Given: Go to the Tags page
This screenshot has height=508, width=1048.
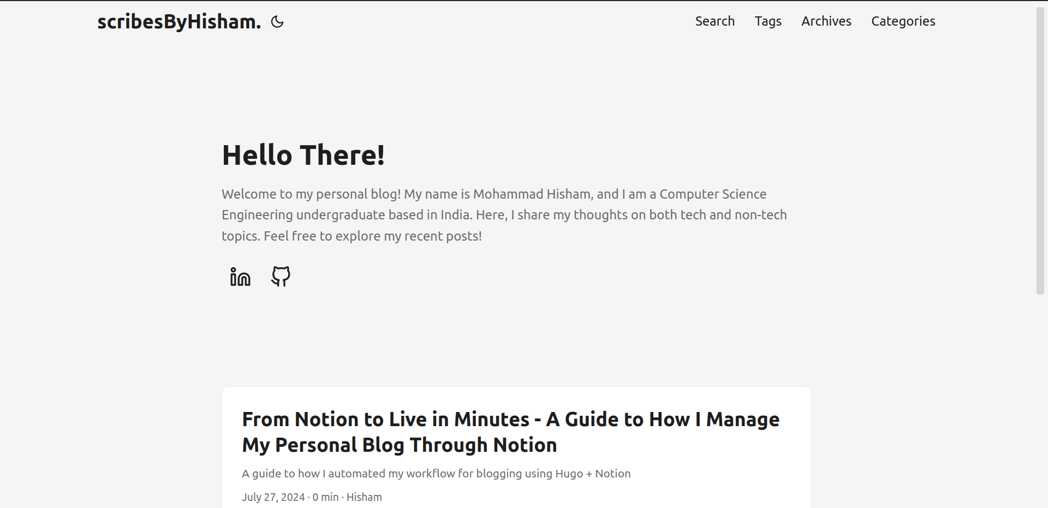Looking at the screenshot, I should pyautogui.click(x=767, y=21).
